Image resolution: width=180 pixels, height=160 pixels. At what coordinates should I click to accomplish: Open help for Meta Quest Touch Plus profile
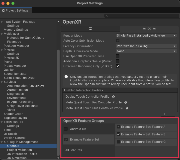(127, 108)
